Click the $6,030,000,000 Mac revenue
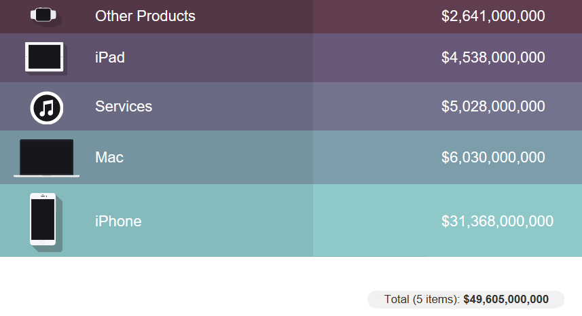582x316 pixels. [x=493, y=158]
